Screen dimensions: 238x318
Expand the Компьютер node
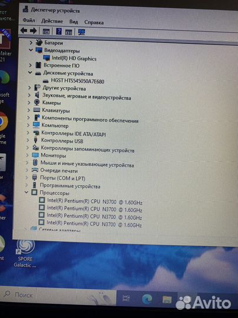click(28, 125)
